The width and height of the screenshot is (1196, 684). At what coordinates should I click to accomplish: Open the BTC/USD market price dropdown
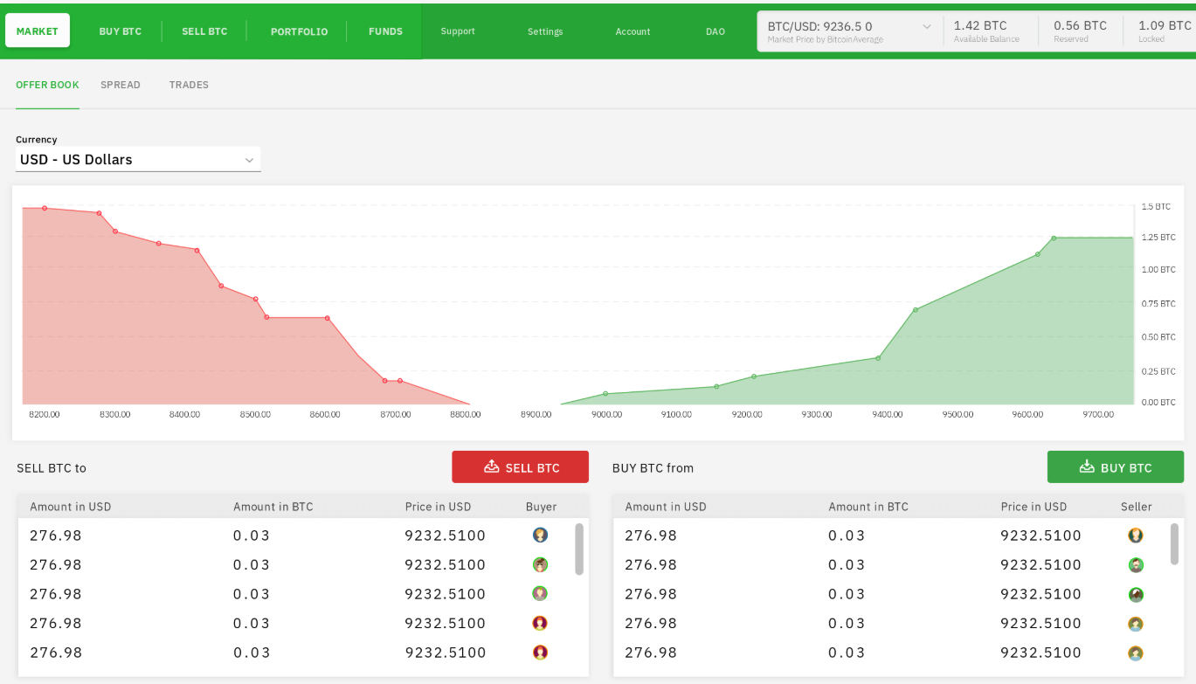850,31
